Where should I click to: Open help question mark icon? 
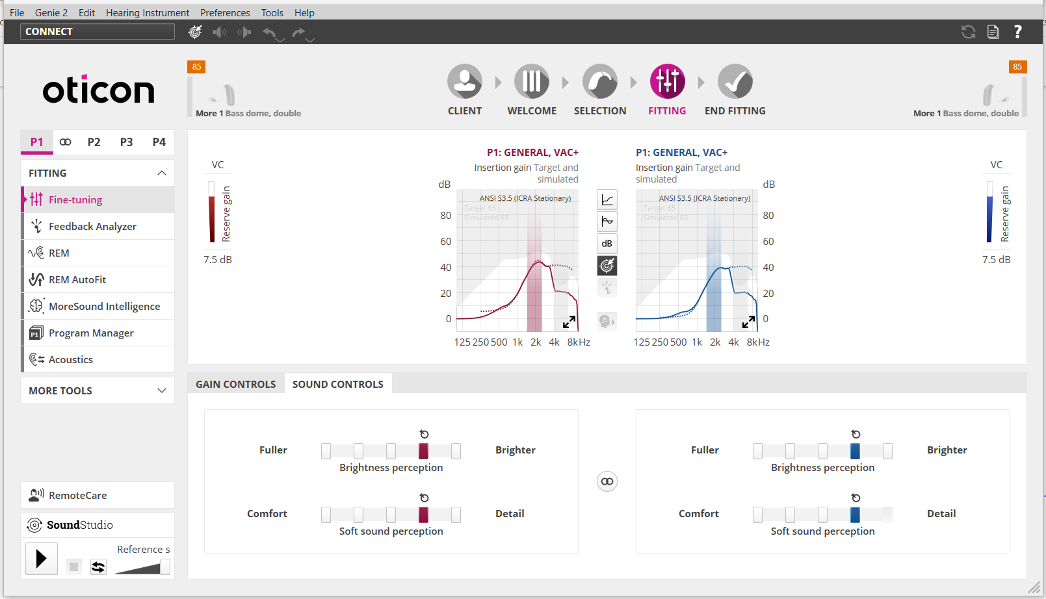(1018, 32)
